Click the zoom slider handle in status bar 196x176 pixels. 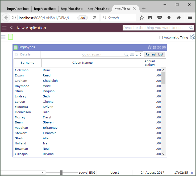(x=61, y=173)
